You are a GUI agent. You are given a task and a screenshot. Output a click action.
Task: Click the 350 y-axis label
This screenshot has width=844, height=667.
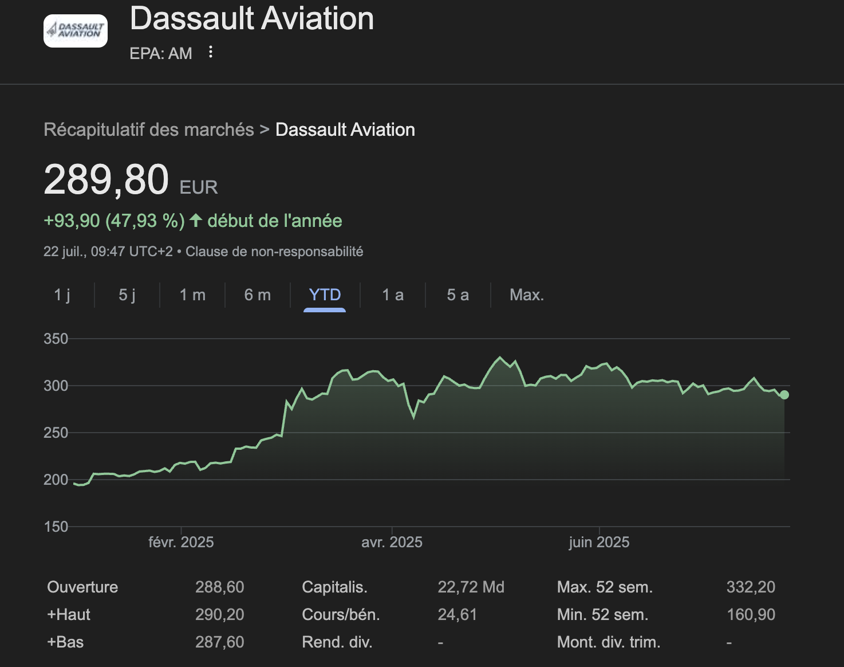click(x=56, y=339)
